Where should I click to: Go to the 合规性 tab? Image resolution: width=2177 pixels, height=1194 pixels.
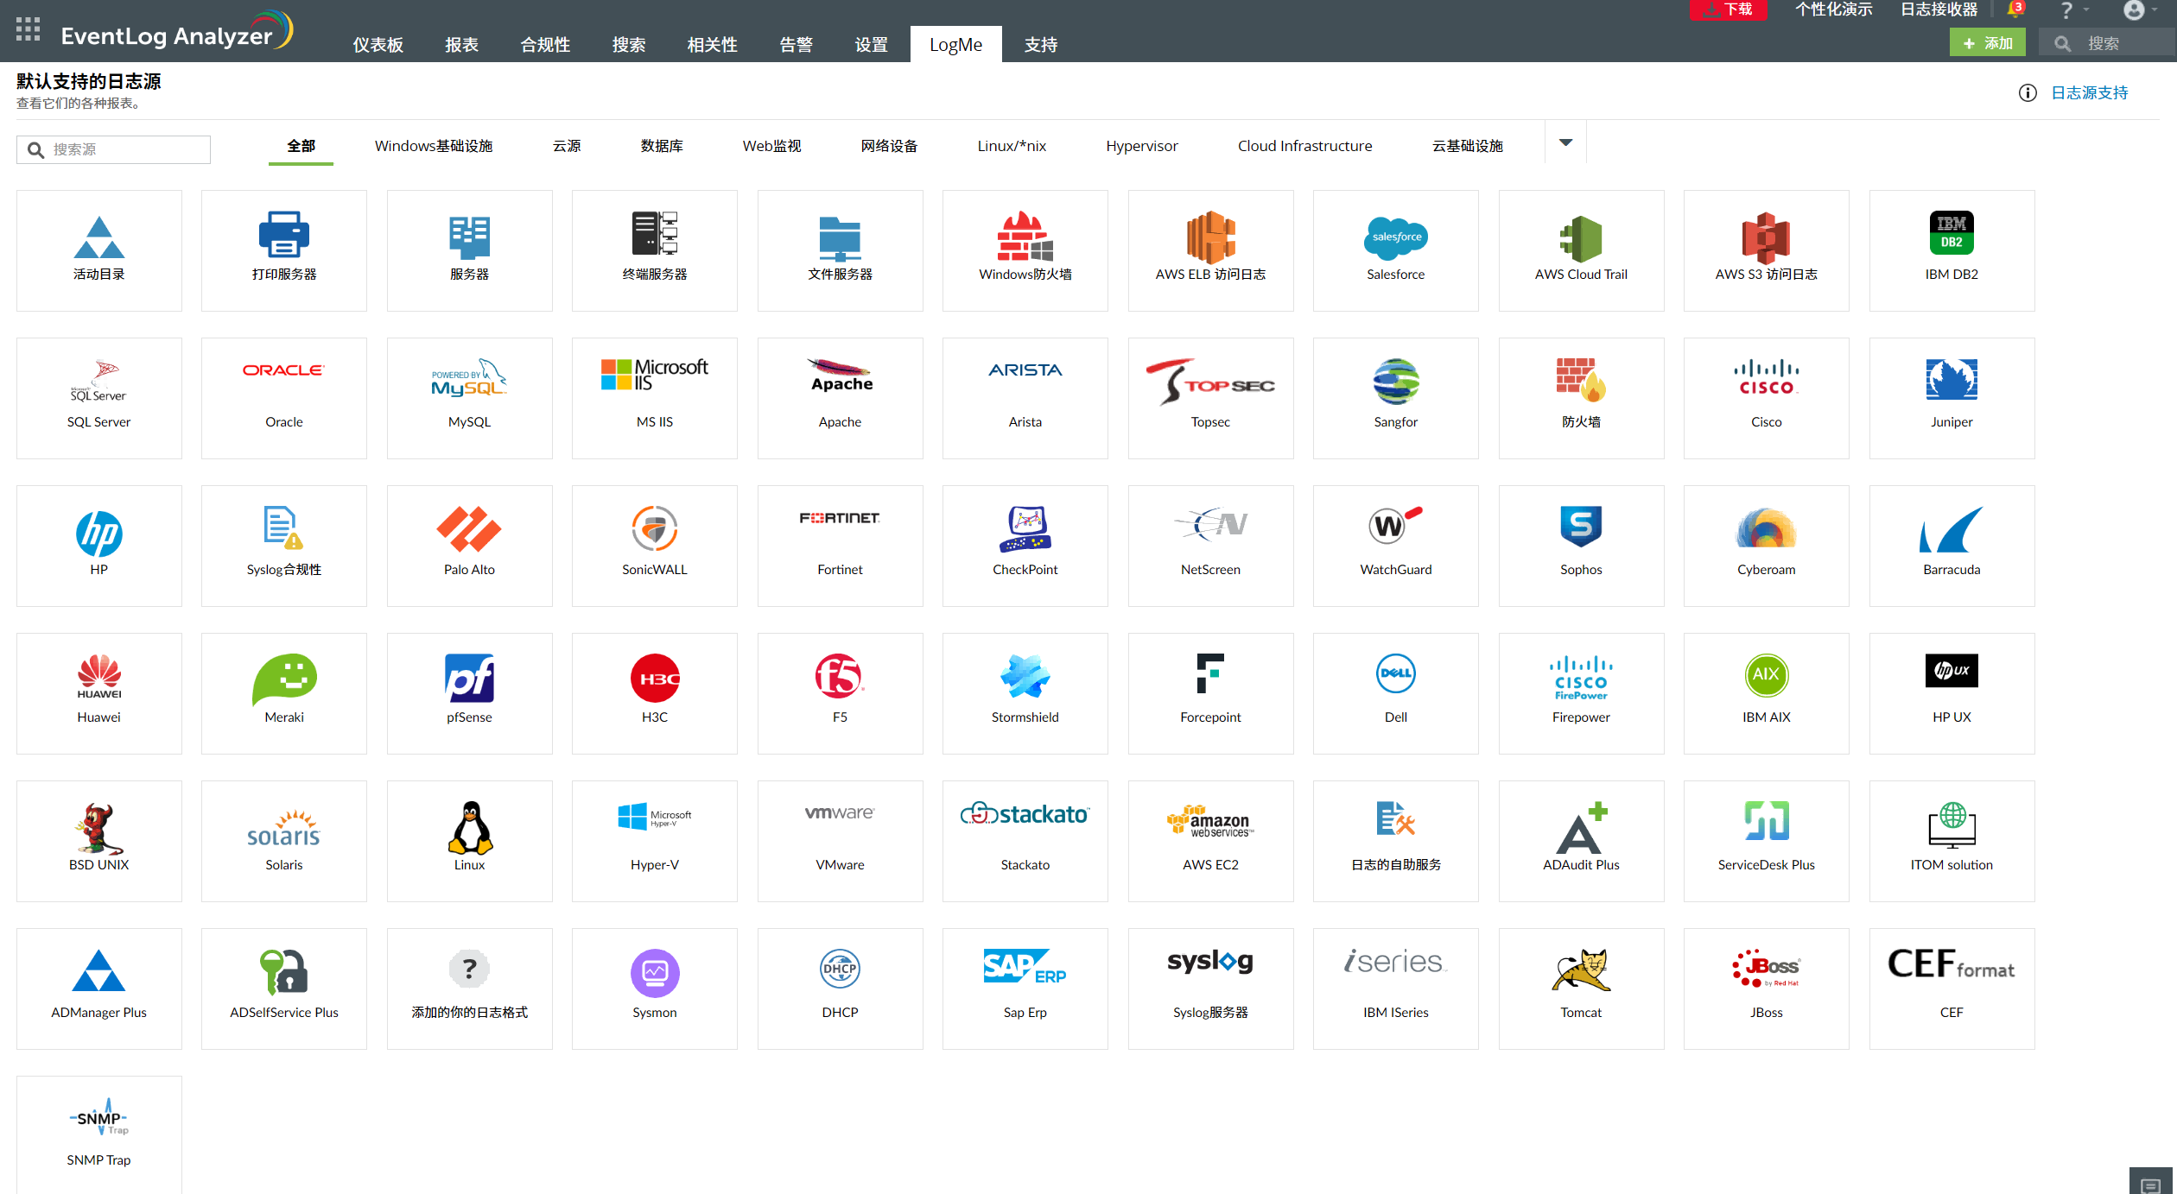point(545,45)
